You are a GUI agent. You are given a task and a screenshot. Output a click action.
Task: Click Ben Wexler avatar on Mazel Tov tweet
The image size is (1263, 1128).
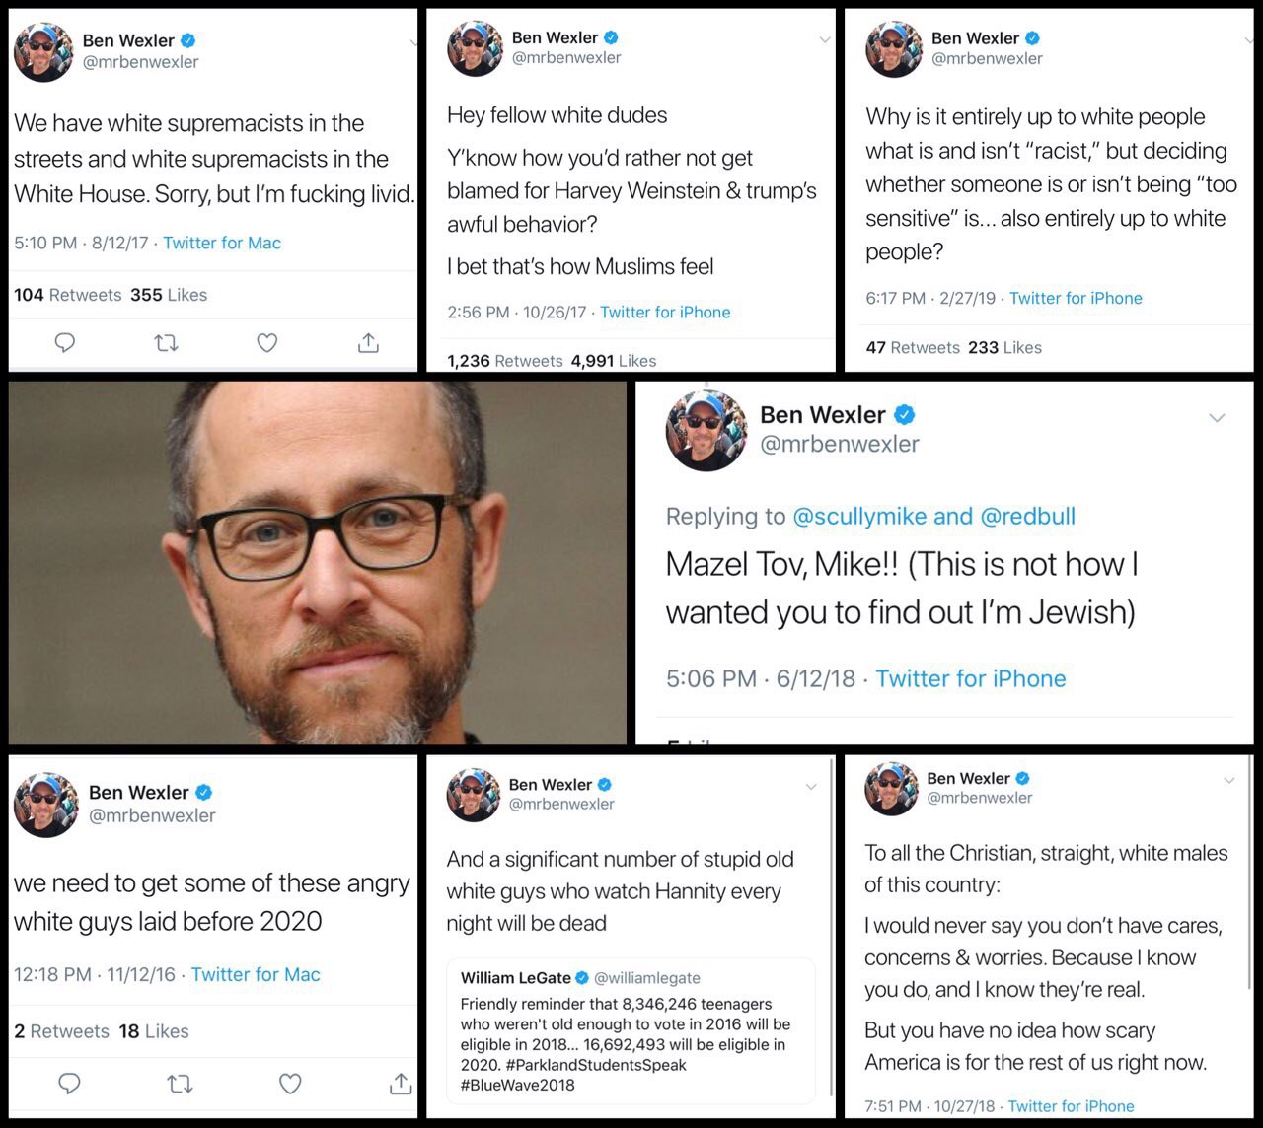click(x=706, y=431)
